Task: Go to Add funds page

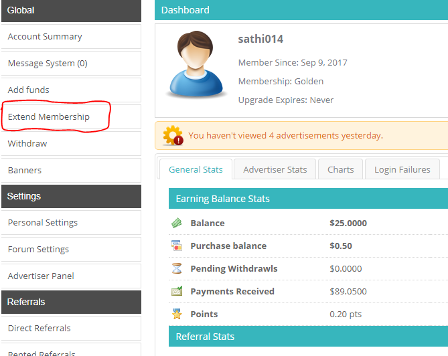Action: point(29,90)
